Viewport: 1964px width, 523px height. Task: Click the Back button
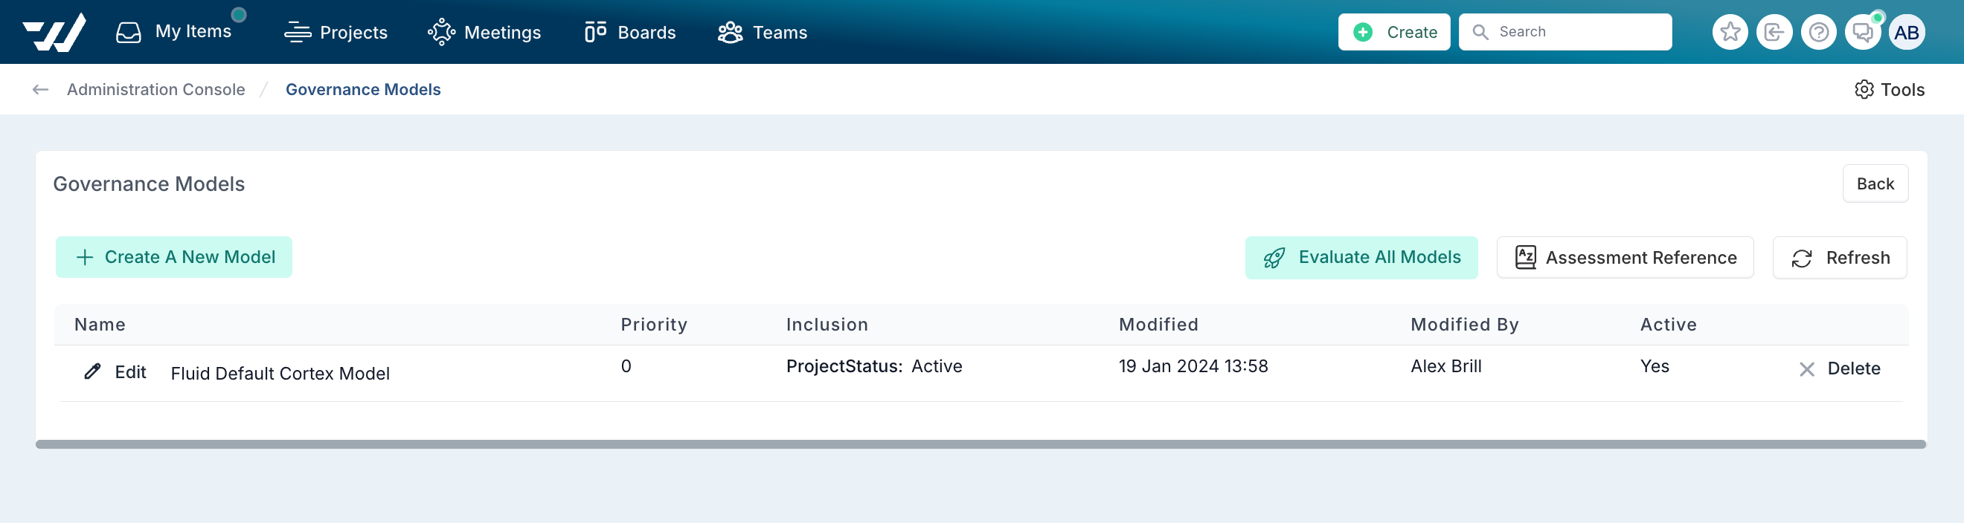click(1875, 183)
